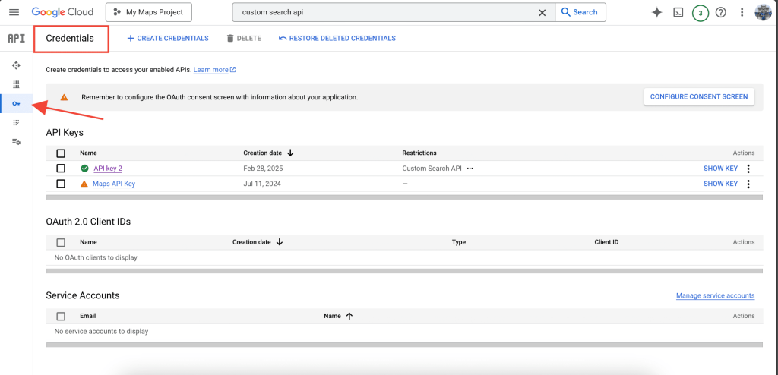This screenshot has width=778, height=375.
Task: Expand Custom Search API restrictions ellipsis
Action: pyautogui.click(x=470, y=169)
